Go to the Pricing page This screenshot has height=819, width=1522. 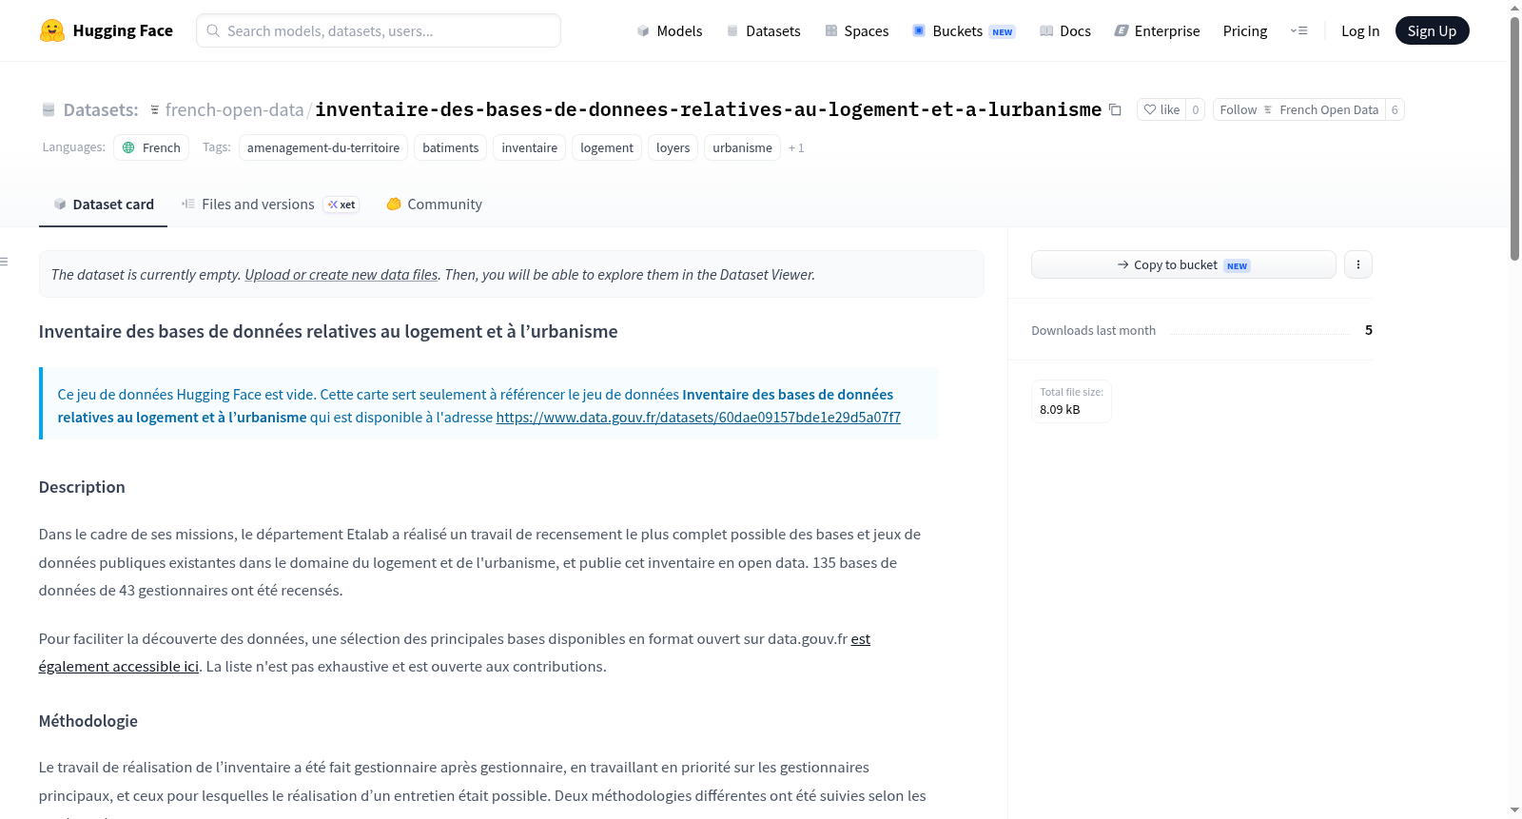(x=1245, y=30)
